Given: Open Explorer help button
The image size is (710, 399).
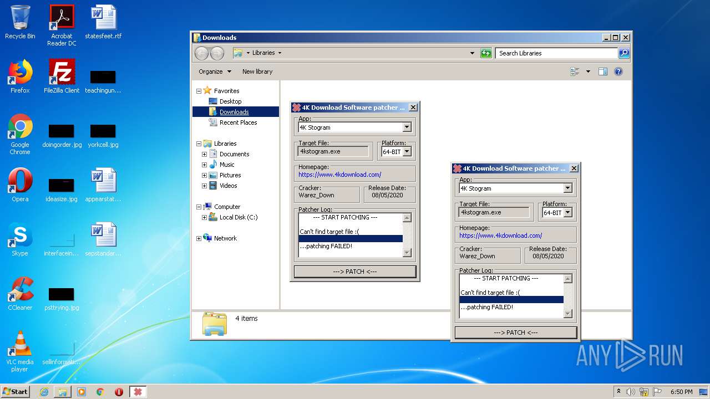Looking at the screenshot, I should coord(618,71).
